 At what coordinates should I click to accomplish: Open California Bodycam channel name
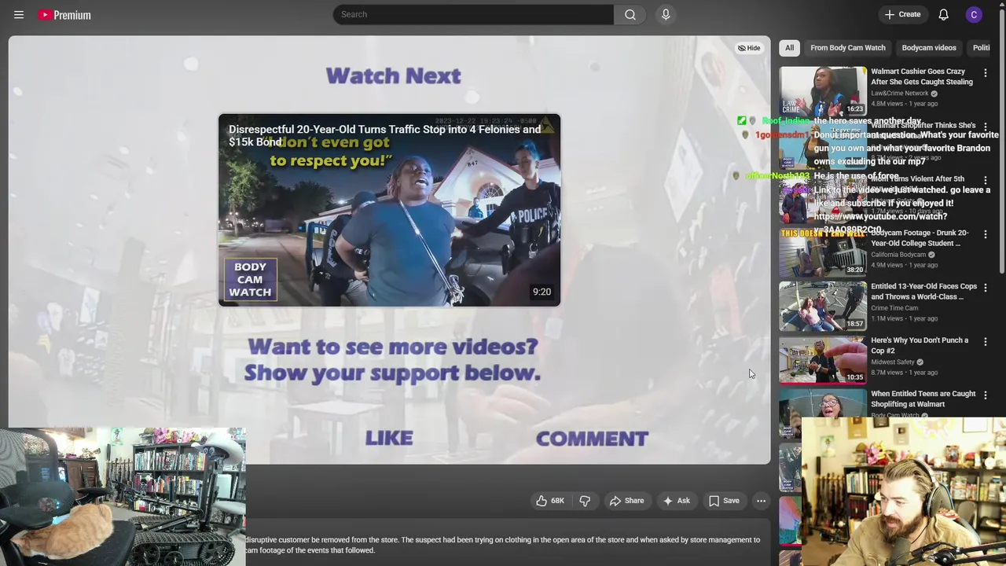coord(898,255)
